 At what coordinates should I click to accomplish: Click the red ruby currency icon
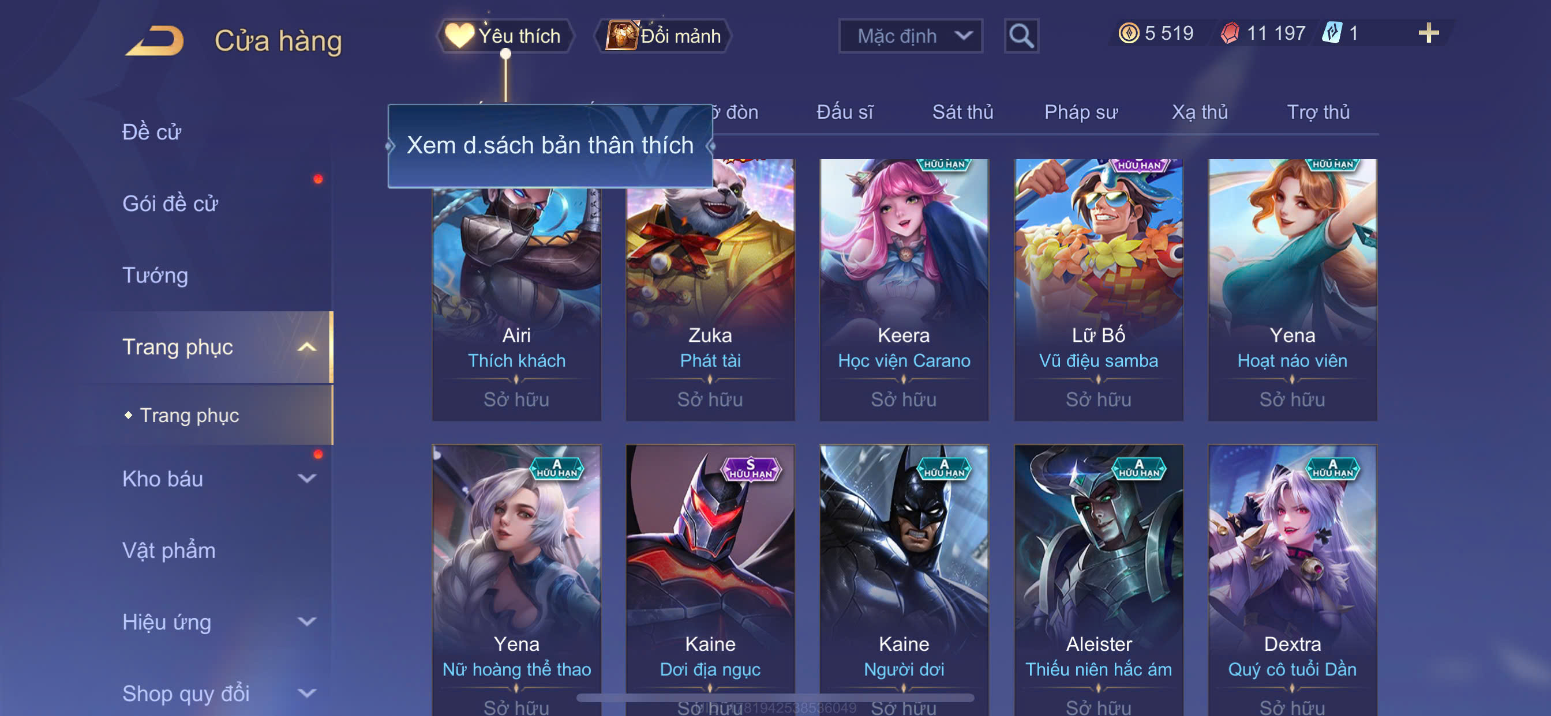coord(1230,32)
